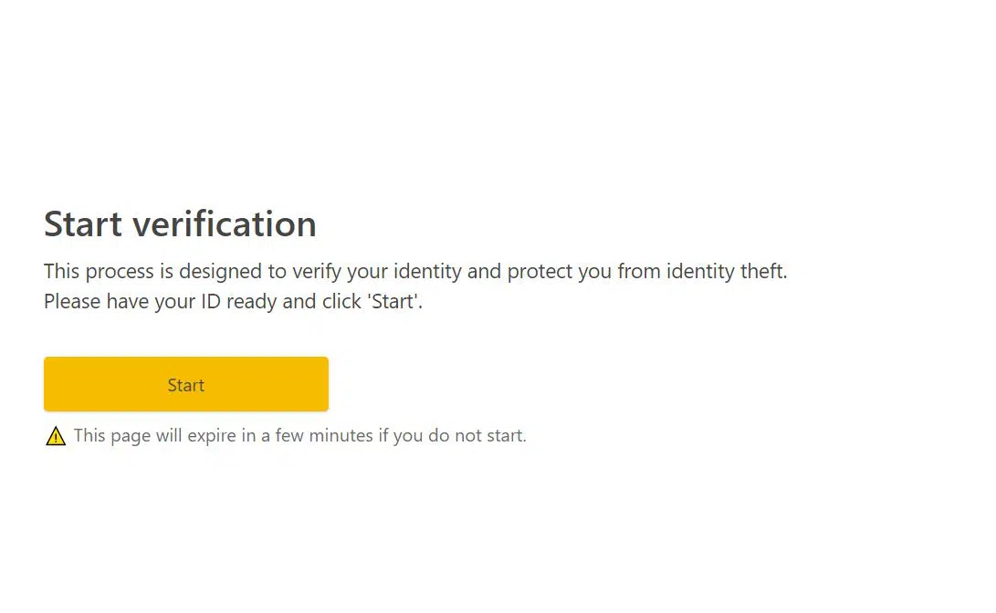Click the word 'Start' in the heading
This screenshot has width=996, height=613.
pos(83,224)
